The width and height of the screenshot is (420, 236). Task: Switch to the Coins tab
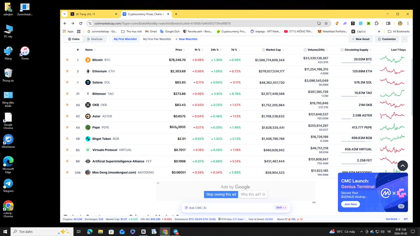[74, 39]
